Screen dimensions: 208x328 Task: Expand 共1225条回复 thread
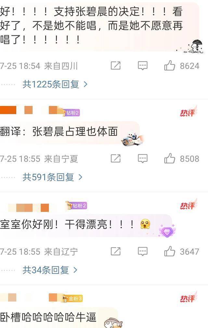(x=55, y=84)
